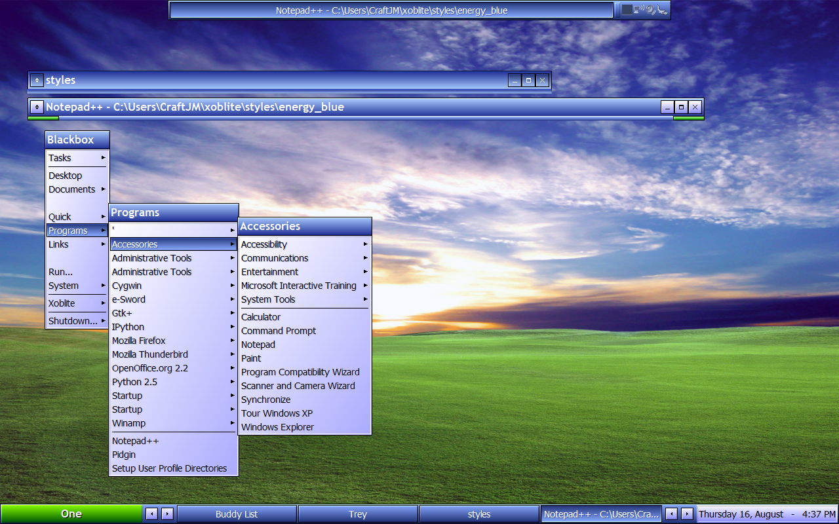The height and width of the screenshot is (524, 839).
Task: Go to next workspace via right arrow beside One
Action: pos(167,514)
